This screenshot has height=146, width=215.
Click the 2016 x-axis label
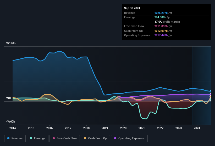coord(49,128)
